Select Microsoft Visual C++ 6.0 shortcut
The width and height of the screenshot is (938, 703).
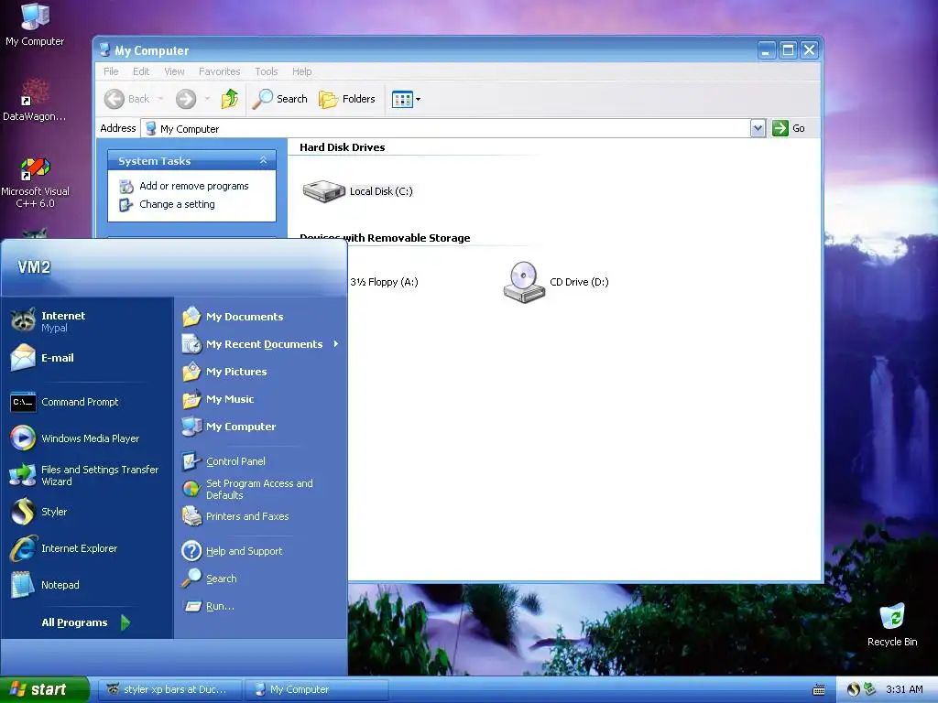(x=35, y=182)
